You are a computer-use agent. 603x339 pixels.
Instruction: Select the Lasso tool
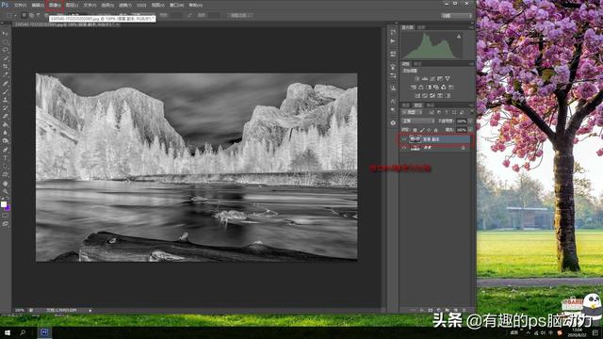coord(6,50)
